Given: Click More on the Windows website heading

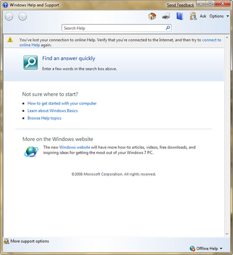Looking at the screenshot, I should point(58,139).
